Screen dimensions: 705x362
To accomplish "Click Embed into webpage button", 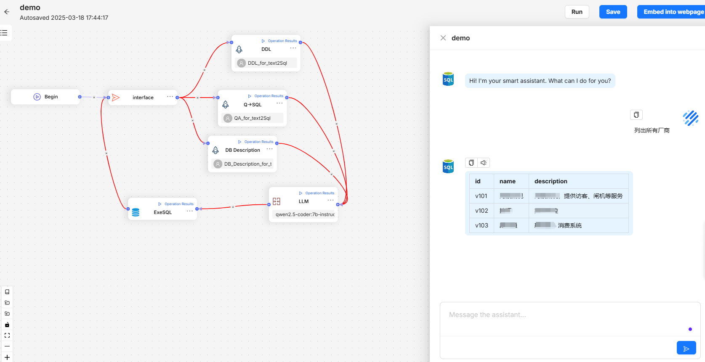I will 673,12.
